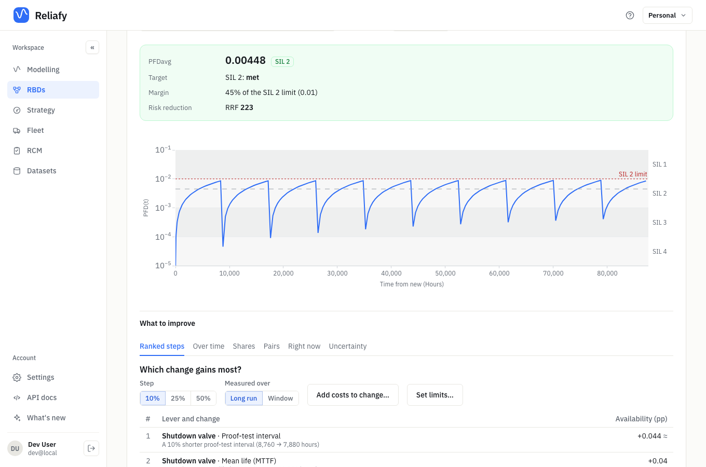Collapse the Workspace sidebar
Image resolution: width=706 pixels, height=467 pixels.
(x=92, y=47)
